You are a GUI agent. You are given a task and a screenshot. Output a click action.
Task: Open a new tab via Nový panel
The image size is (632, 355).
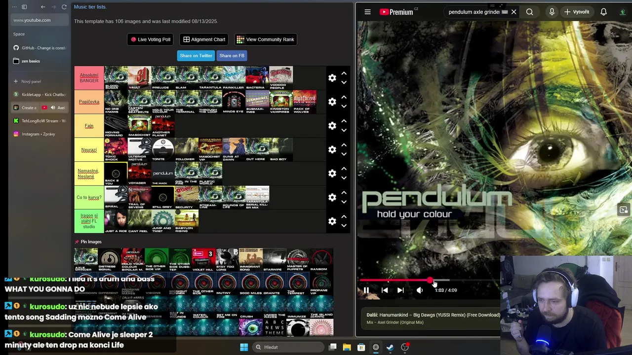[39, 81]
